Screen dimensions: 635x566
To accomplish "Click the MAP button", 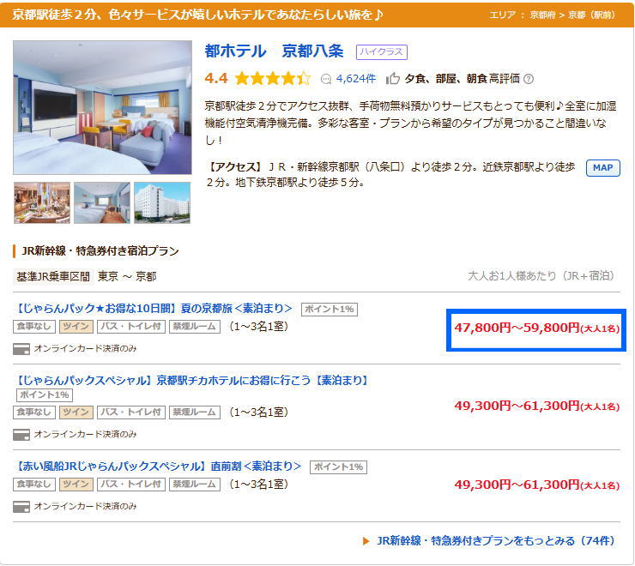I will click(602, 167).
